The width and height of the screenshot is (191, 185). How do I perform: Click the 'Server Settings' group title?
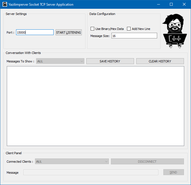pyautogui.click(x=16, y=14)
